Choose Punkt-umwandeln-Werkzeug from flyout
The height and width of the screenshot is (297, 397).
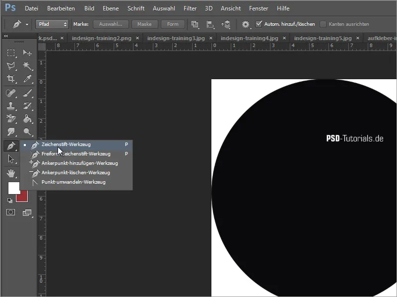(x=76, y=182)
